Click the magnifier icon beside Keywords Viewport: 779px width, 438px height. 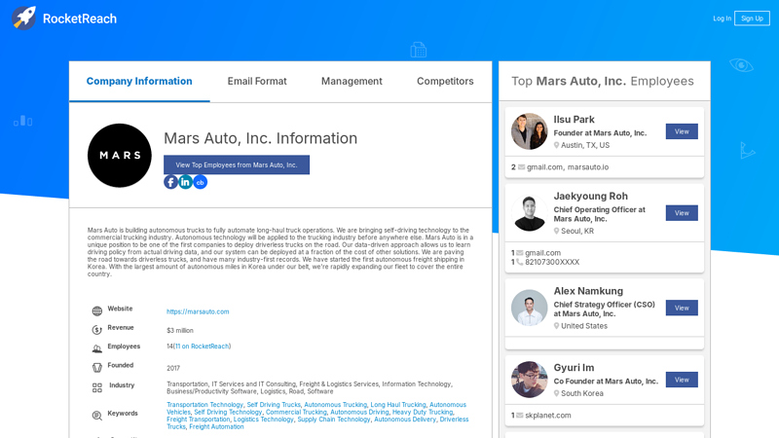(96, 416)
